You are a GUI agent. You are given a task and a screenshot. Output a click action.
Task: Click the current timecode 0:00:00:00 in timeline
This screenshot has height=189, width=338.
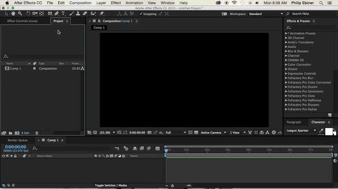click(16, 147)
